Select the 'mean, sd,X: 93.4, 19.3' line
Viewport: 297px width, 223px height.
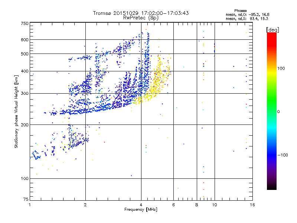pos(247,19)
